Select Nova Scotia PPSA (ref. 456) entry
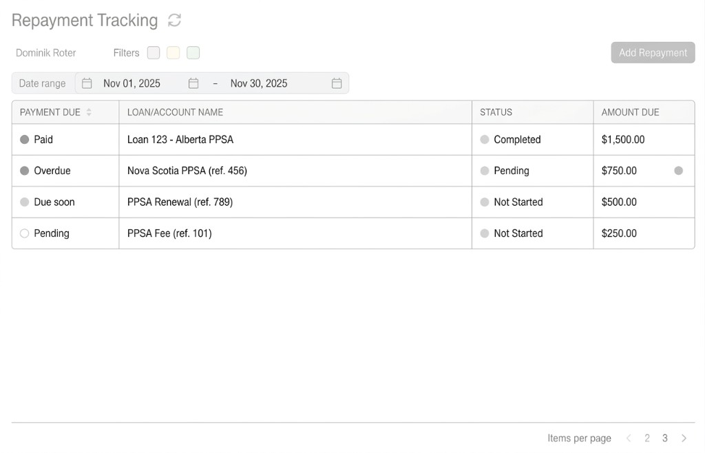705x453 pixels. (187, 171)
